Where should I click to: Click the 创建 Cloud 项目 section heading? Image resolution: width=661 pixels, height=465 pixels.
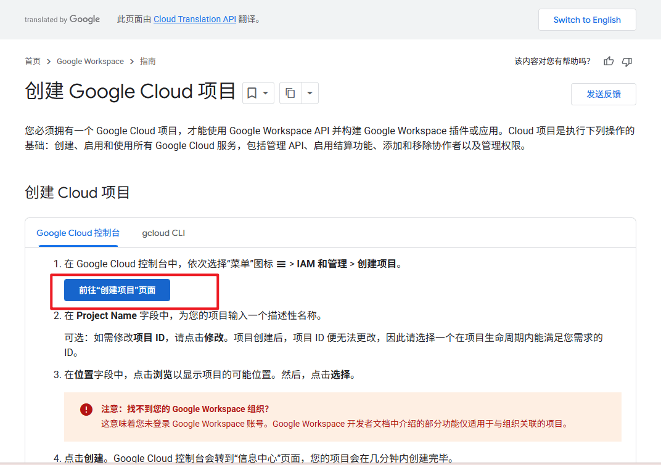tap(78, 192)
